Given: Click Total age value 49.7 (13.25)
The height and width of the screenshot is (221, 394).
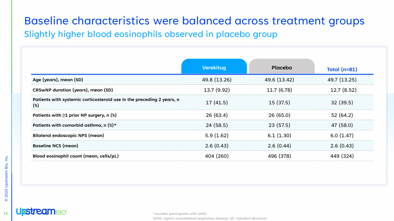Looking at the screenshot, I should 342,80.
